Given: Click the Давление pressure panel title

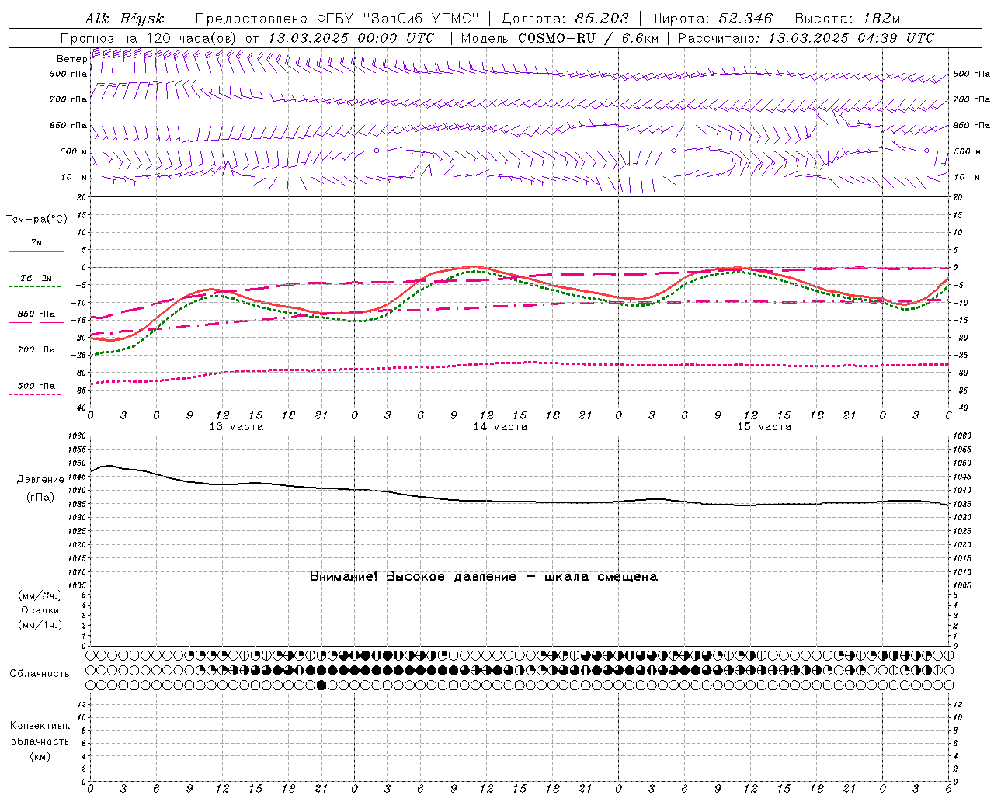Looking at the screenshot, I should coord(40,480).
